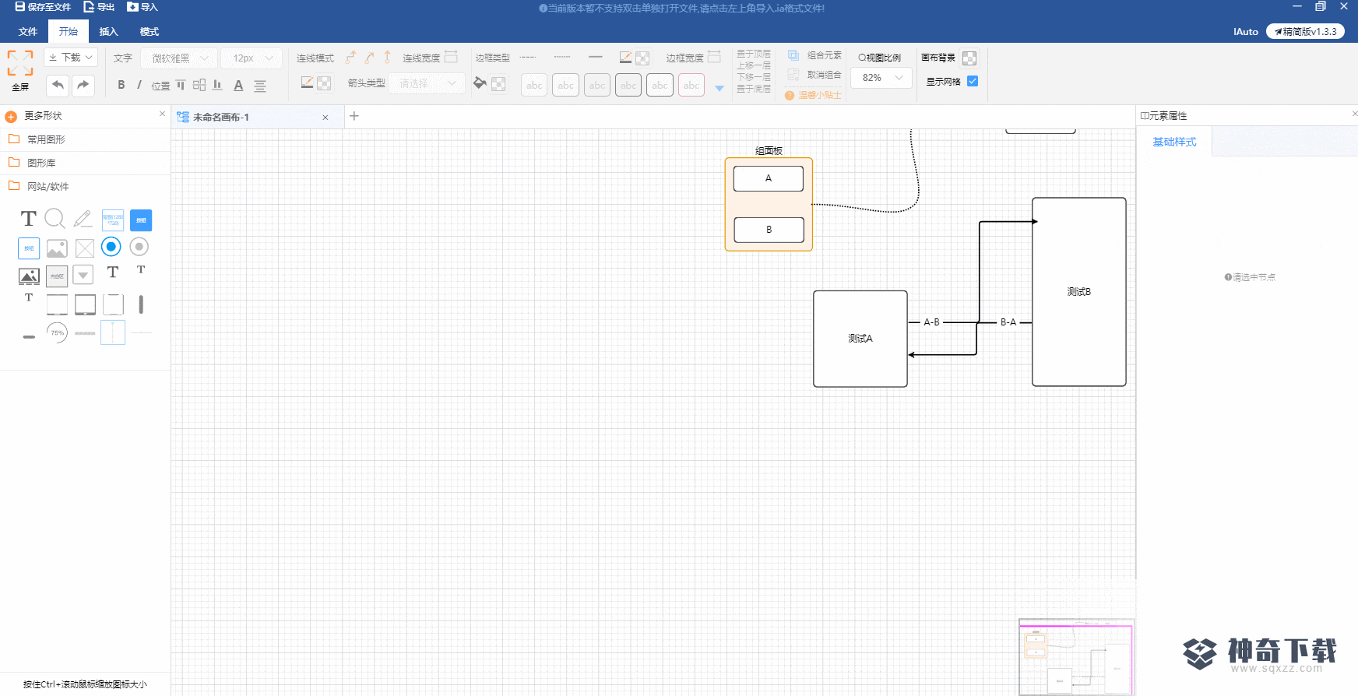The height and width of the screenshot is (696, 1358).
Task: Open the 画布背景 canvas background swatch
Action: coord(969,58)
